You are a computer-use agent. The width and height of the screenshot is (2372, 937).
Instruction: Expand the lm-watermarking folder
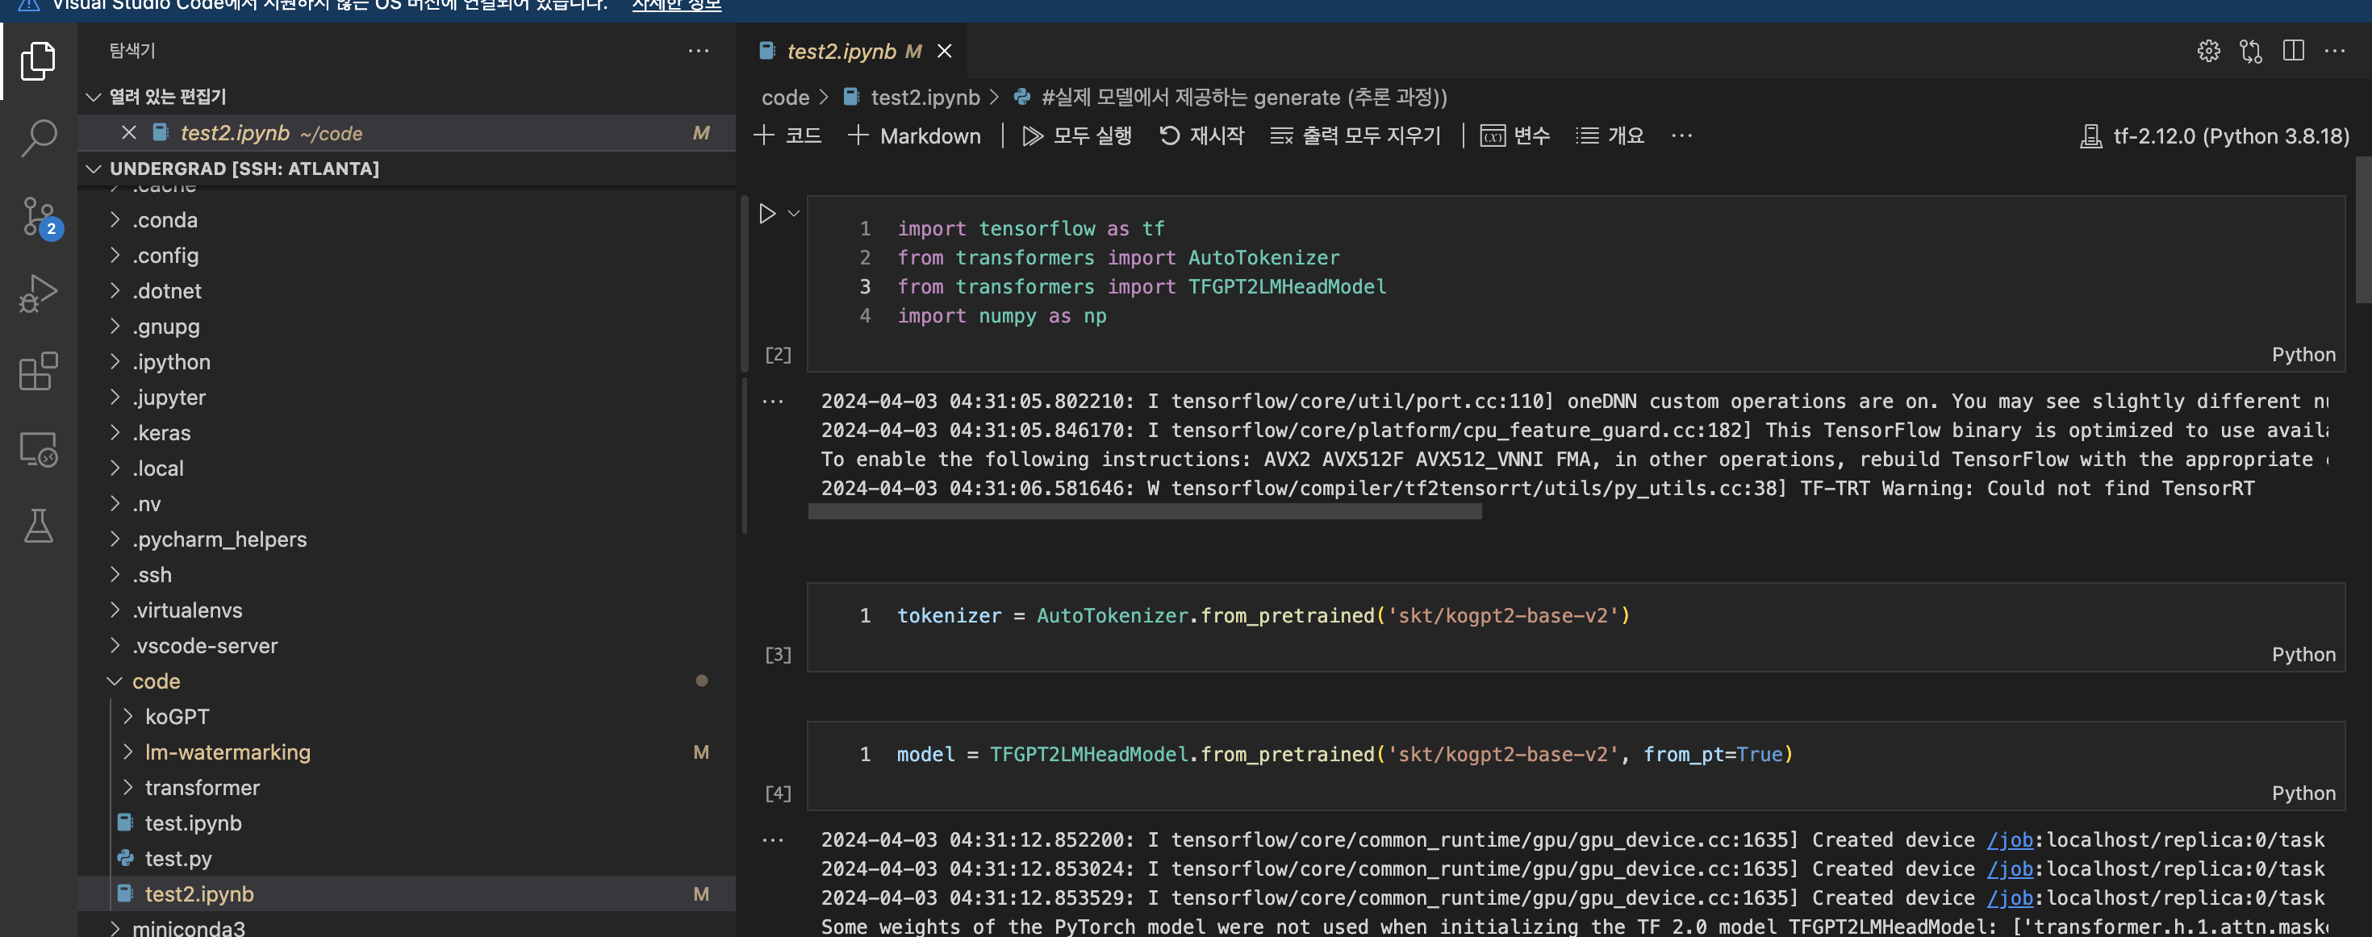[227, 752]
